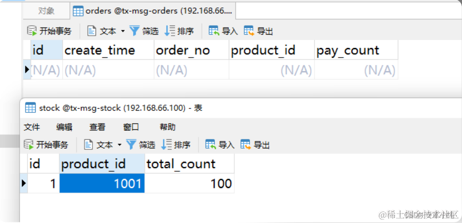Click product_id column header in orders table

(x=271, y=50)
